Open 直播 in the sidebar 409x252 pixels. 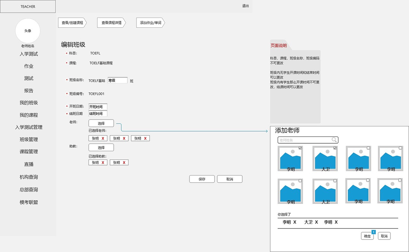(29, 164)
